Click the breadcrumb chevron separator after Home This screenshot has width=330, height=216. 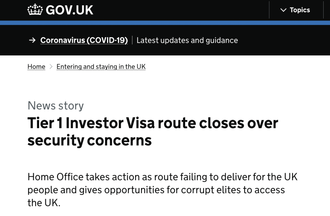tap(51, 67)
